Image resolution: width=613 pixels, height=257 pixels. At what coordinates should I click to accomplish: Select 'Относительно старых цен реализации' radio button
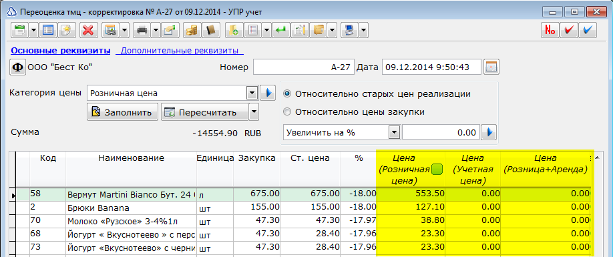287,94
